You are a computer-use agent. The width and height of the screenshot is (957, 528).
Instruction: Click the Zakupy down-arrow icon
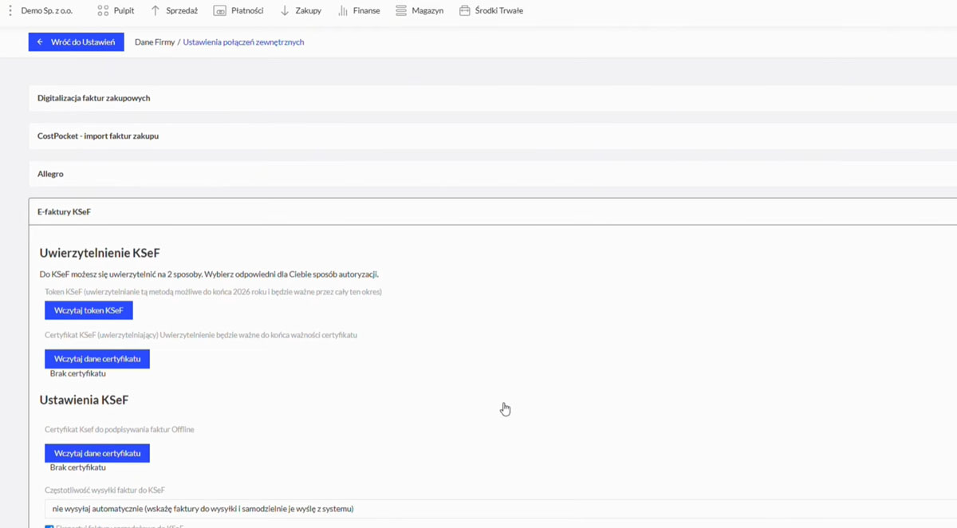pyautogui.click(x=285, y=11)
